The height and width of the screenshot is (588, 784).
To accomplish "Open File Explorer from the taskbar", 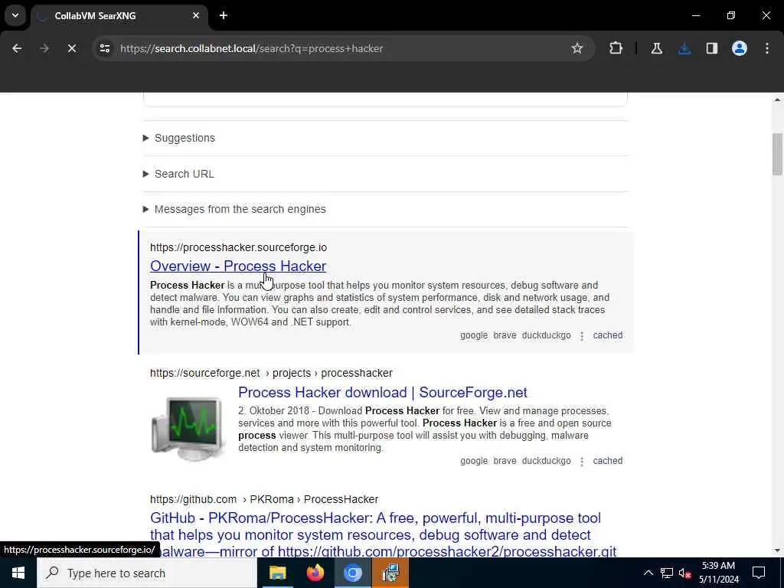I will tap(277, 573).
